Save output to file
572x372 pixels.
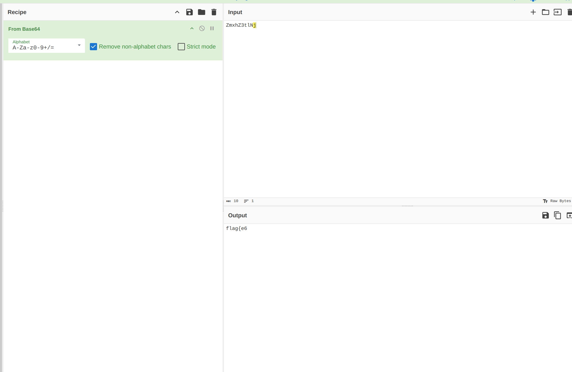545,215
